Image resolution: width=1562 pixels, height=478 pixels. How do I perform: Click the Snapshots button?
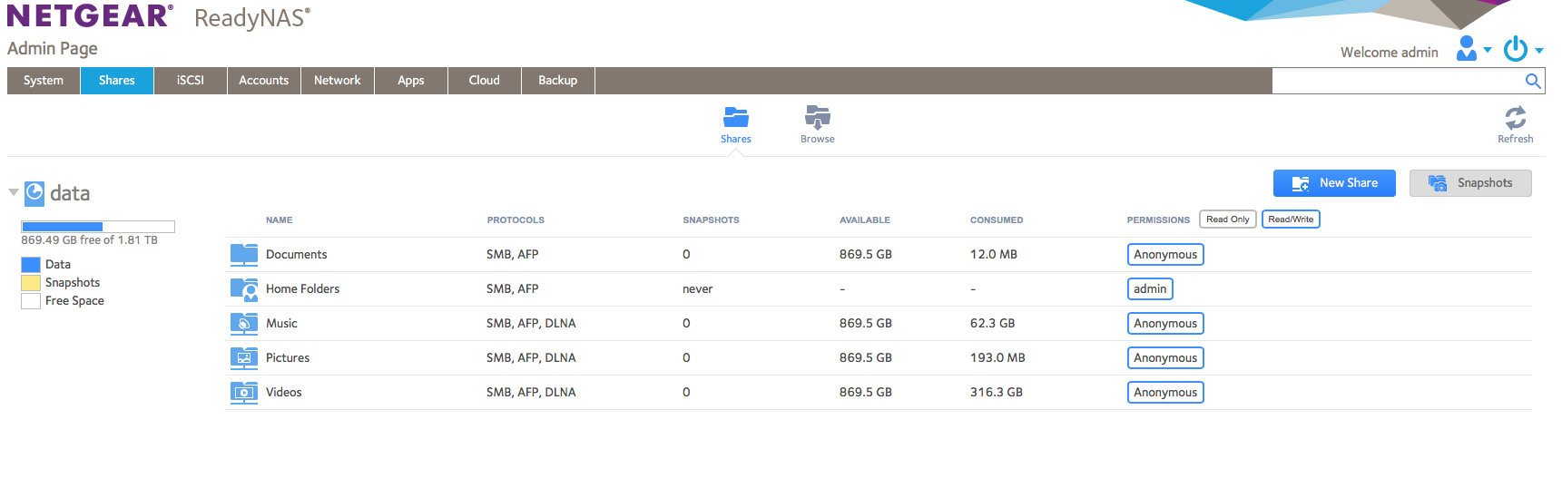pos(1469,183)
